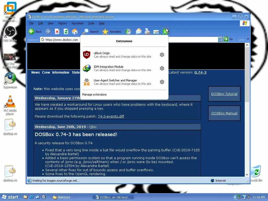Click the Google favicon in address bar

[x=43, y=40]
